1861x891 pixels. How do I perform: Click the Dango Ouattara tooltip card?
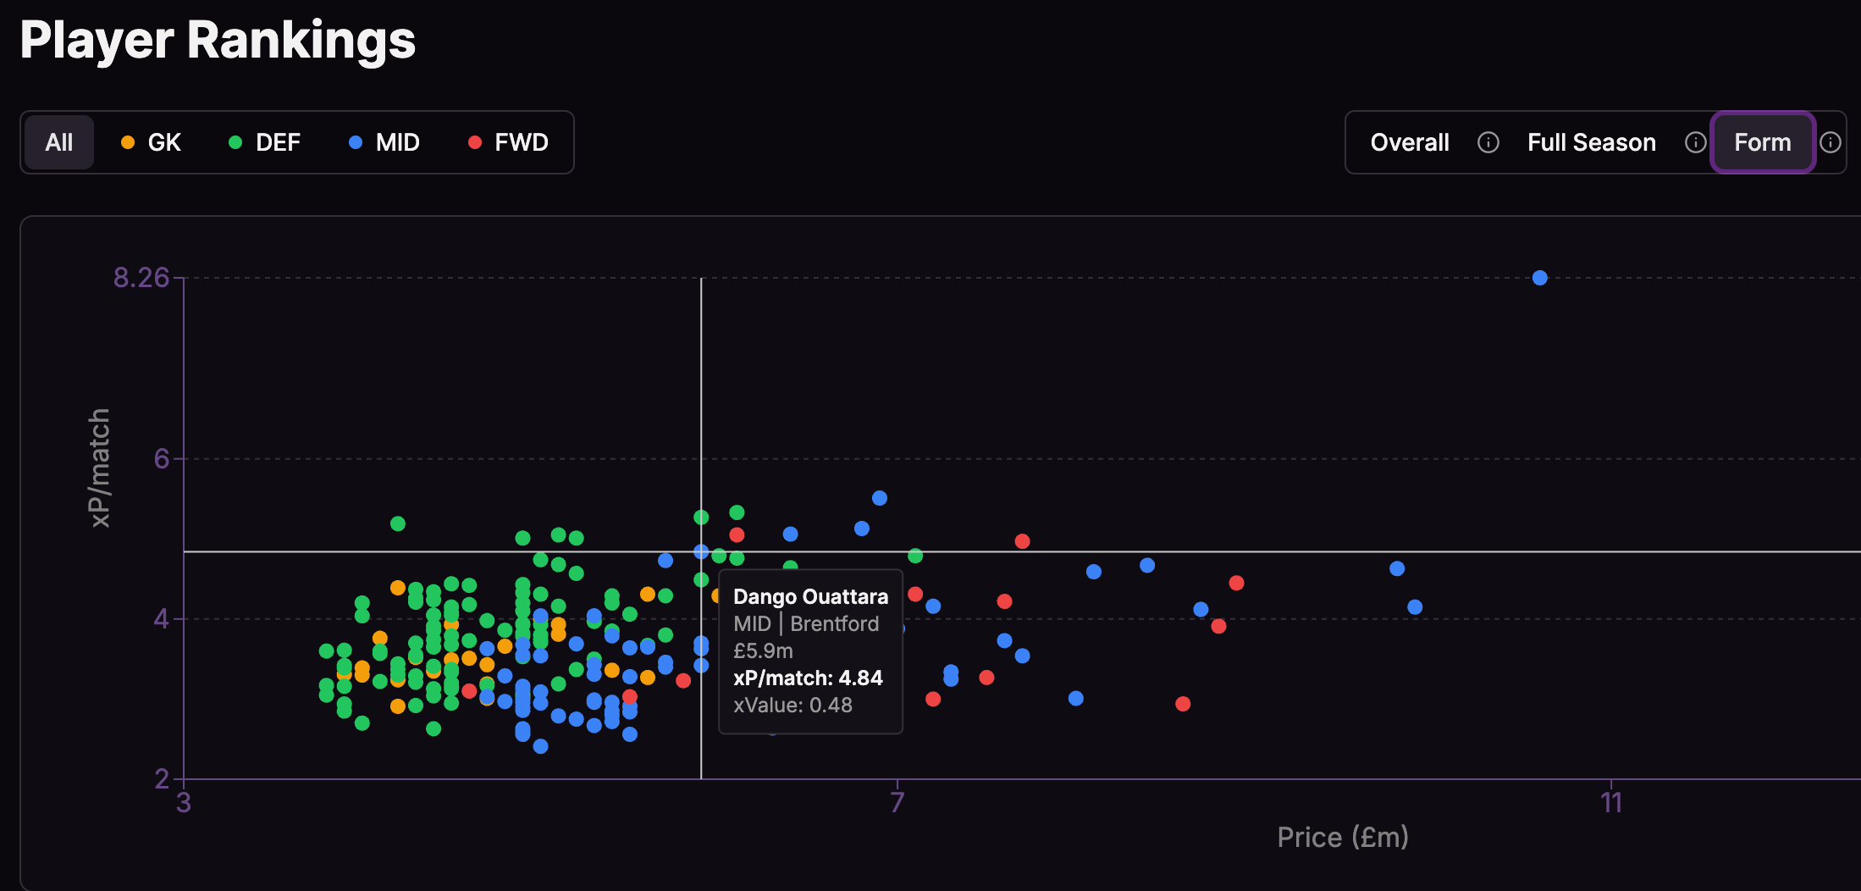click(x=809, y=650)
